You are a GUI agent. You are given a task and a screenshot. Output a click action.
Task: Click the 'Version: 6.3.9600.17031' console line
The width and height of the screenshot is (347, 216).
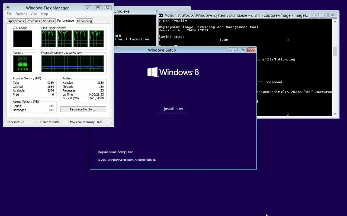[x=184, y=30]
